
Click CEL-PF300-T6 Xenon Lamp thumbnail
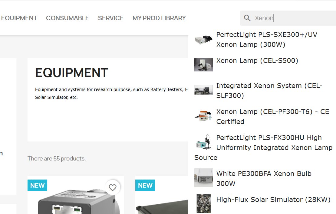click(204, 116)
